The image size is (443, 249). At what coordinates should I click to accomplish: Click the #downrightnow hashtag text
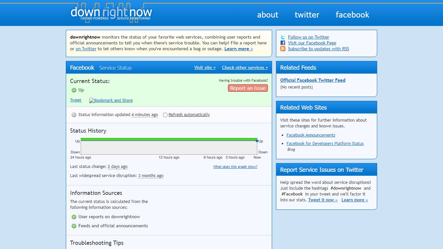click(346, 188)
